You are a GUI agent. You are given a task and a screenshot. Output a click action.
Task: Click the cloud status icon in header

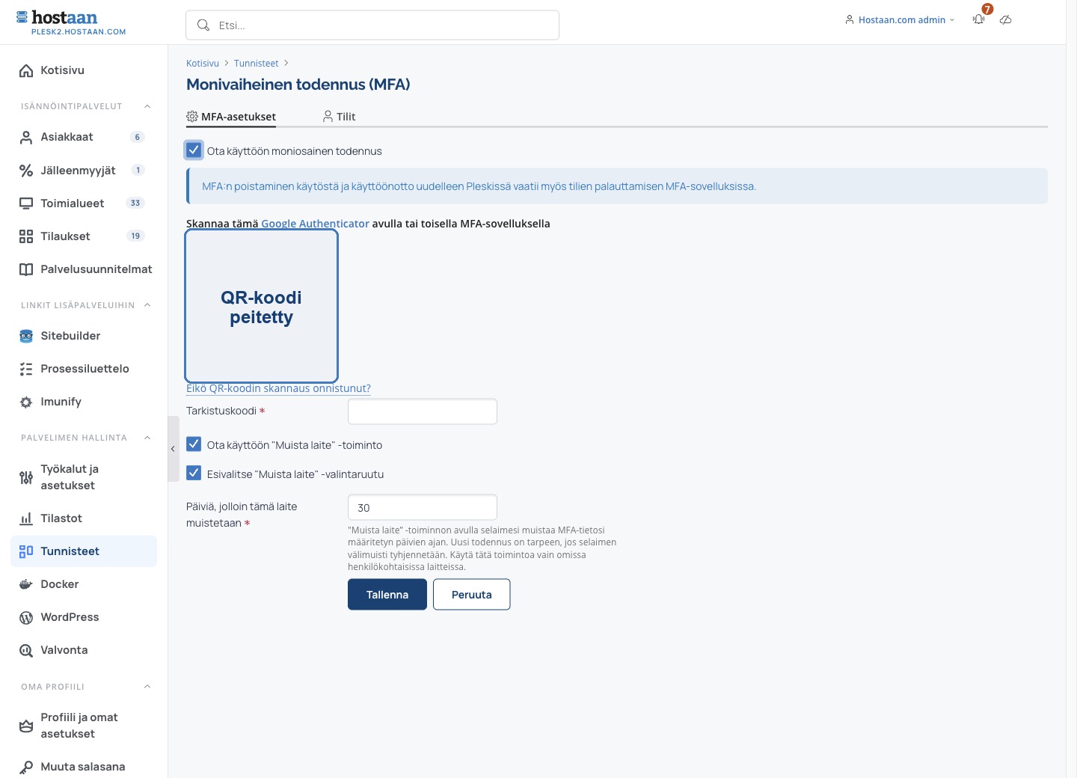coord(1006,19)
